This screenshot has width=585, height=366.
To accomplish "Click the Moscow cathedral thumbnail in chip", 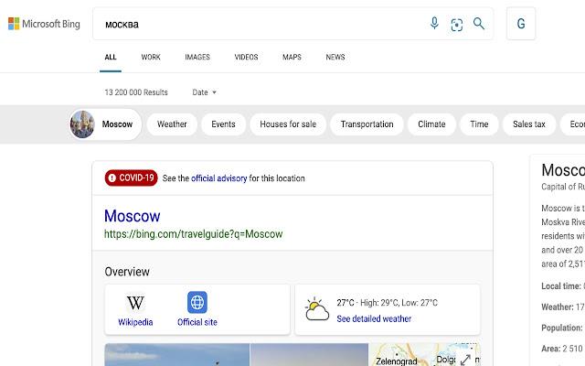I will (x=82, y=124).
